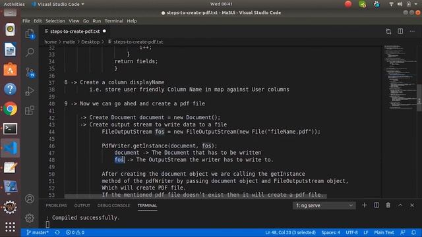Open the Terminal app from the dock

point(11,129)
